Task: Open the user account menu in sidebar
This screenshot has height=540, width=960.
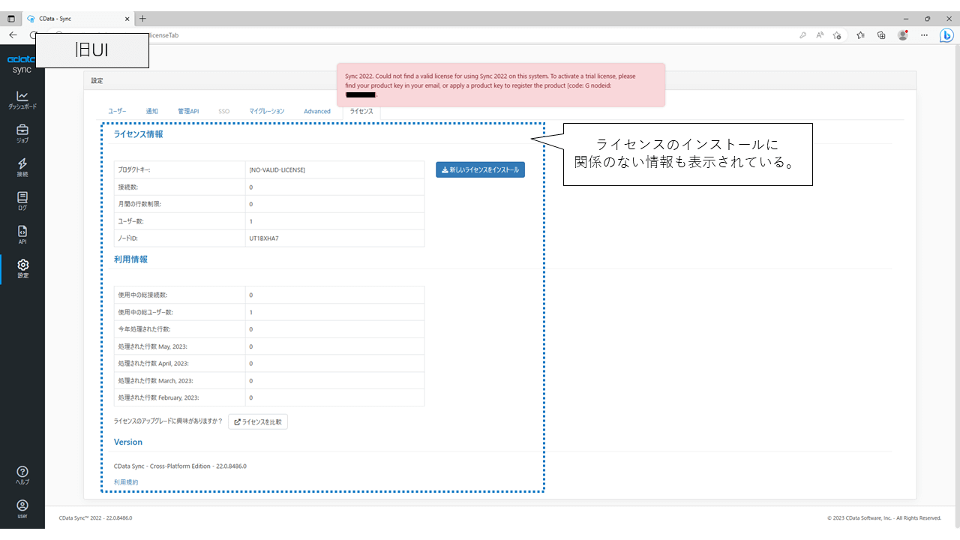Action: 22,509
